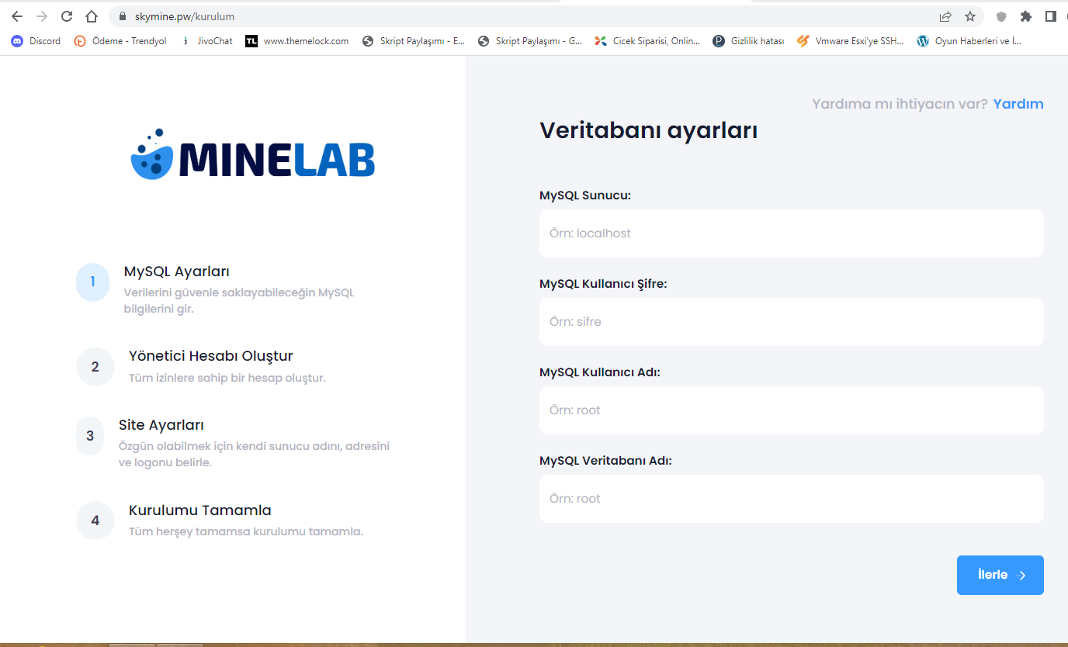Focus the MySQL Veritabanı Adı field
The width and height of the screenshot is (1068, 647).
click(x=792, y=499)
